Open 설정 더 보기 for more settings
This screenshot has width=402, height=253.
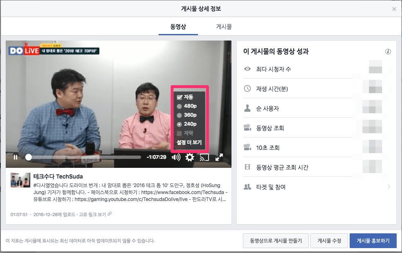[x=189, y=142]
